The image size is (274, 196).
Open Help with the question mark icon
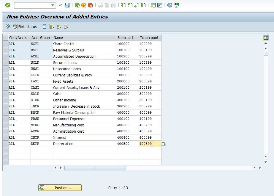pyautogui.click(x=170, y=5)
